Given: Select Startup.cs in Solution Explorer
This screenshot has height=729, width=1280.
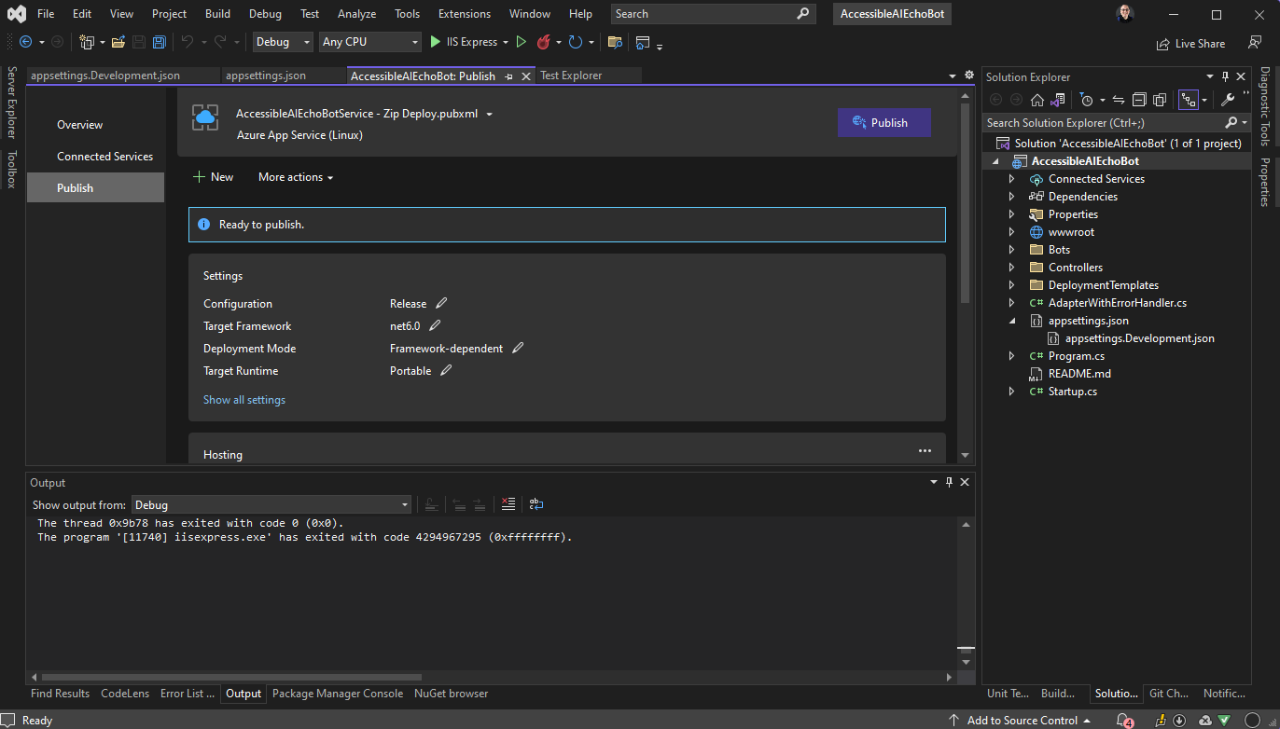Looking at the screenshot, I should tap(1072, 392).
